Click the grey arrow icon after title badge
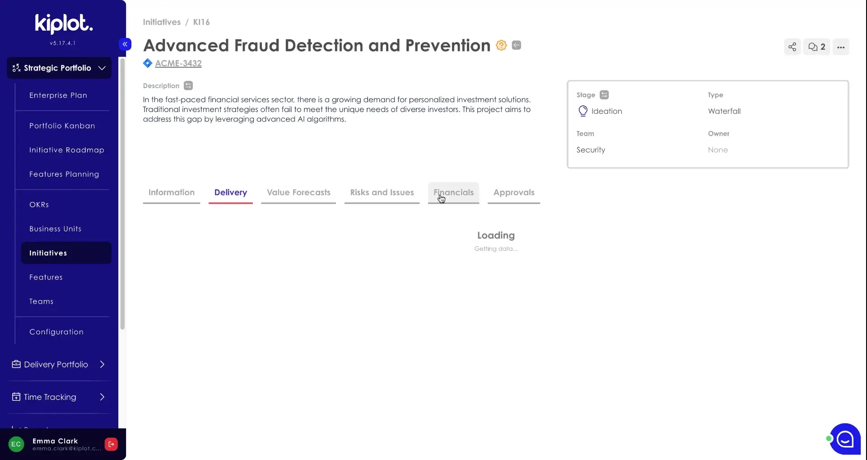 tap(517, 45)
